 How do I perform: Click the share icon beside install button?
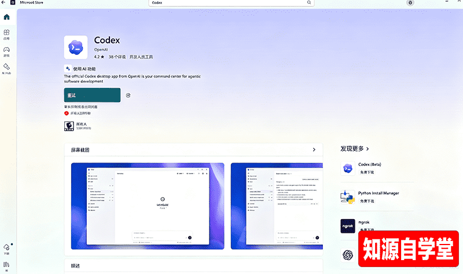(128, 95)
